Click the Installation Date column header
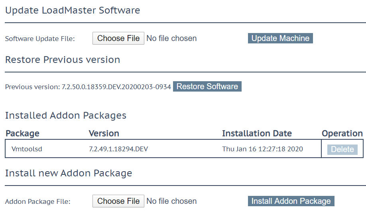Screen dimensions: 366x213 coord(257,133)
